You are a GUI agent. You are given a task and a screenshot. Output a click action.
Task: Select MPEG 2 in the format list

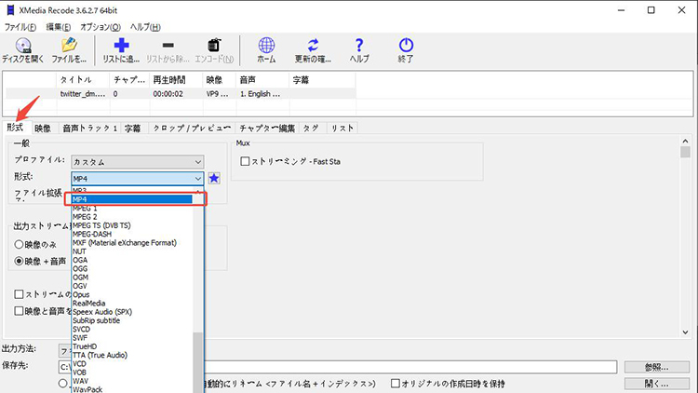132,217
